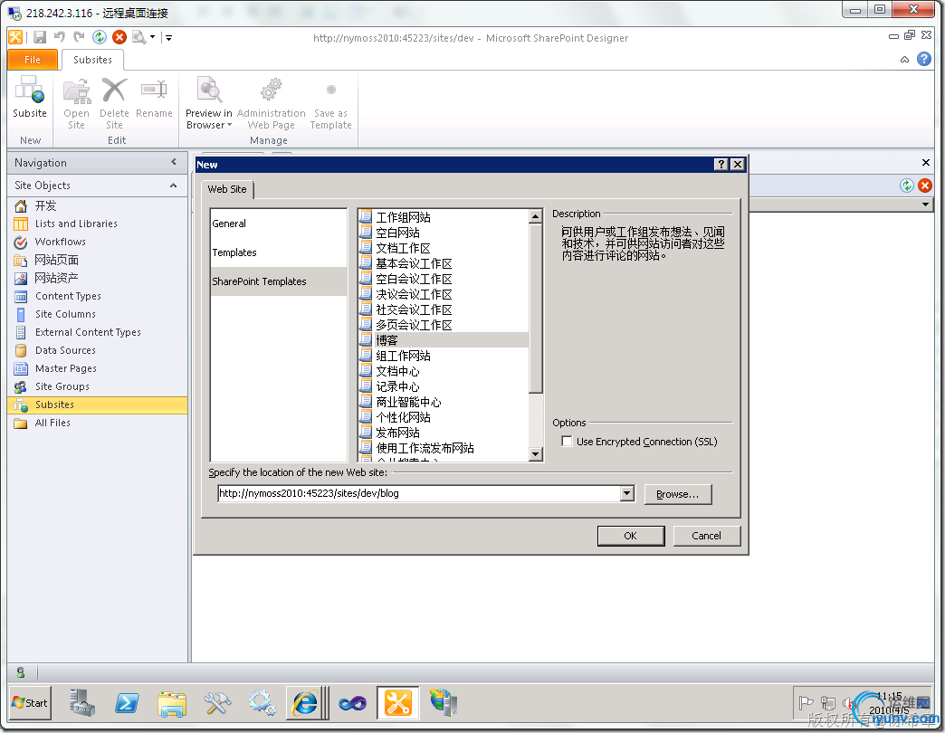Click the green Refresh icon in quick access toolbar
Image resolution: width=945 pixels, height=733 pixels.
tap(100, 37)
